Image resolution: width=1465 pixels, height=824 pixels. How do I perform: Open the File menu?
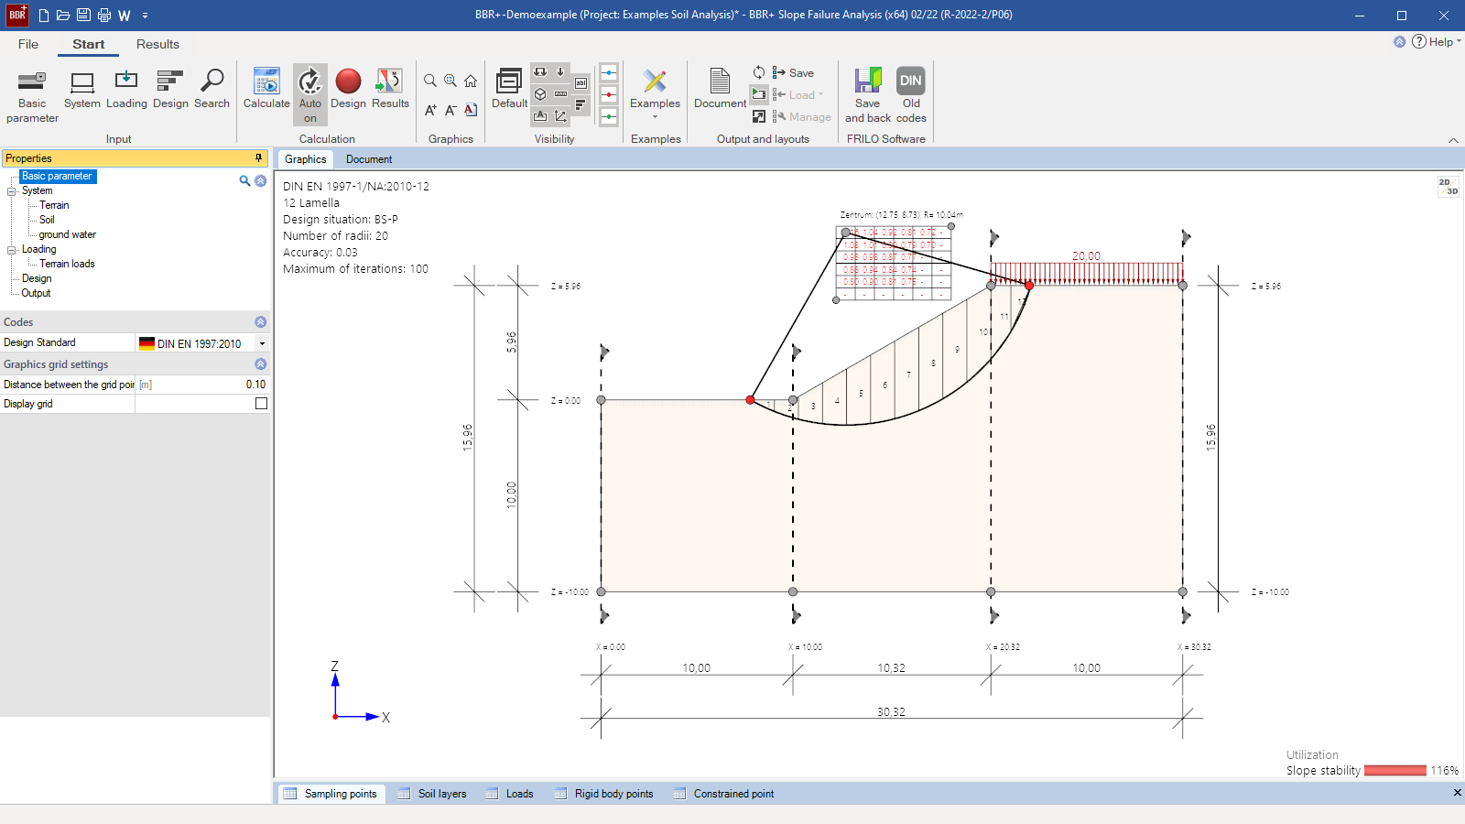click(x=28, y=44)
